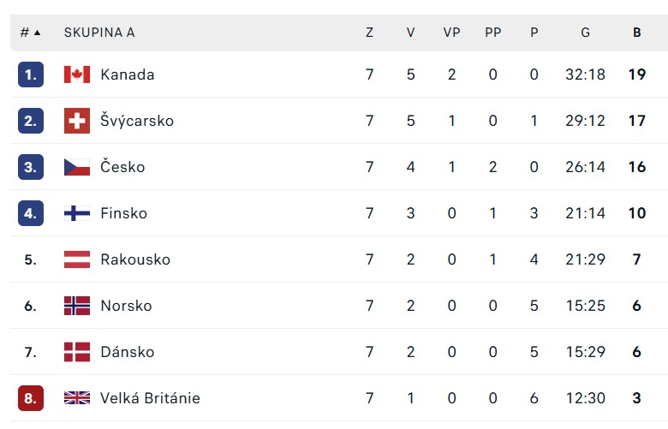Click the blue 1. position badge
Image resolution: width=668 pixels, height=429 pixels.
point(31,74)
